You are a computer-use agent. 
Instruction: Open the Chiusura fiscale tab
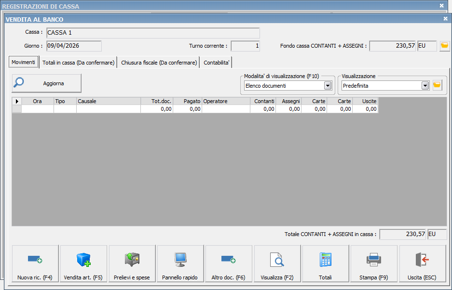(x=159, y=63)
